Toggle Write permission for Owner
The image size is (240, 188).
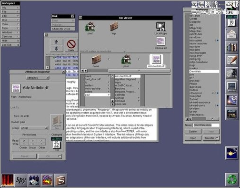pos(24,144)
